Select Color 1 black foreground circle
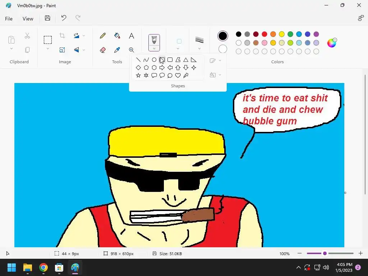The image size is (368, 276). [x=222, y=36]
